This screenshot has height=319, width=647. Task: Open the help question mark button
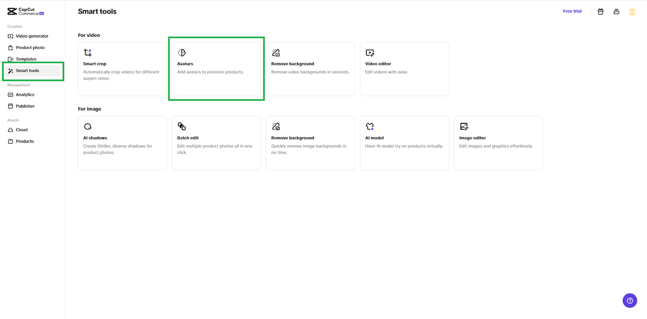[630, 301]
